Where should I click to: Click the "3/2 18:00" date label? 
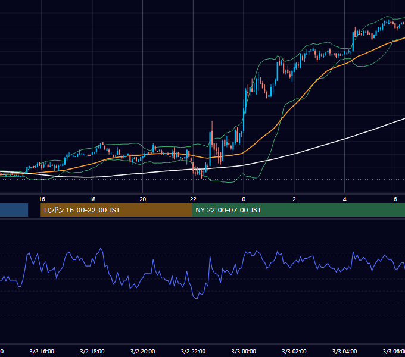click(x=92, y=351)
